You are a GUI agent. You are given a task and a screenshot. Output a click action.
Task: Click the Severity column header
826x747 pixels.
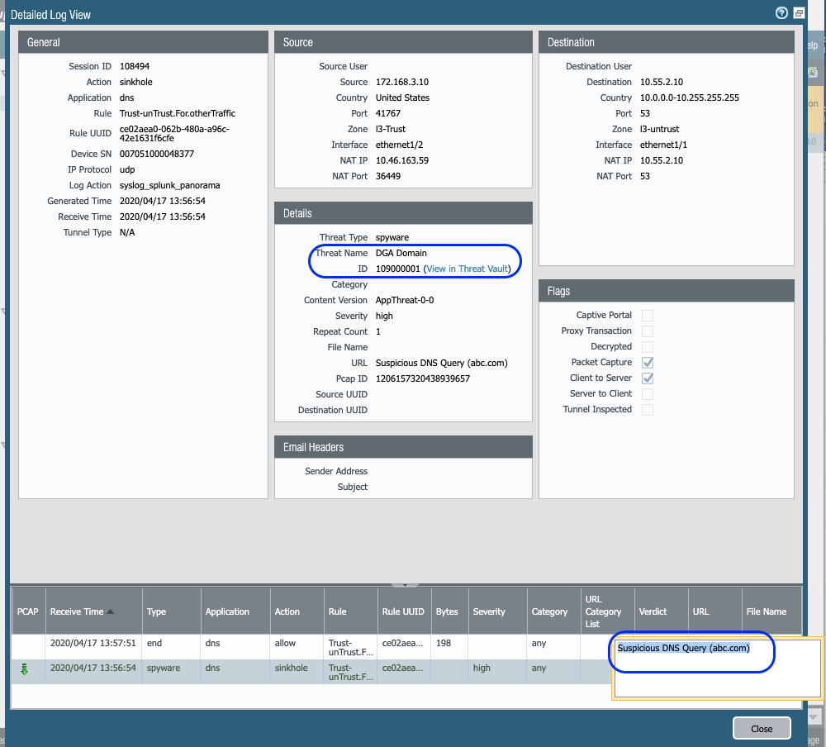click(x=489, y=611)
